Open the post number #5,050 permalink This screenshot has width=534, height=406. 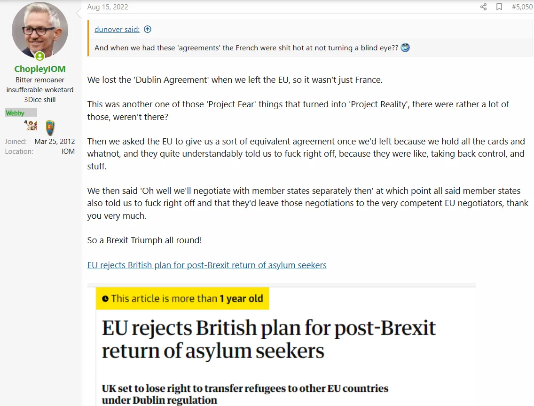click(522, 7)
